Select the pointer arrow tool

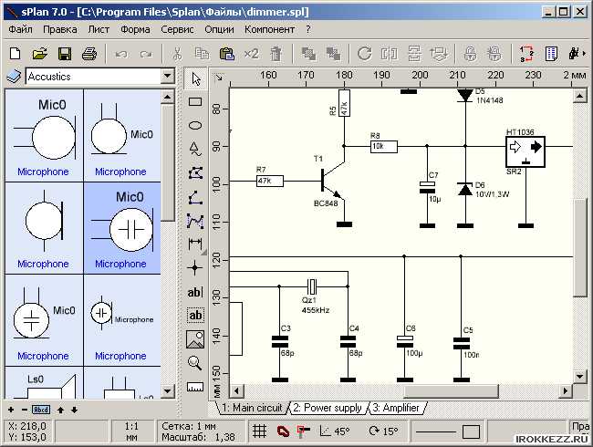coord(194,79)
